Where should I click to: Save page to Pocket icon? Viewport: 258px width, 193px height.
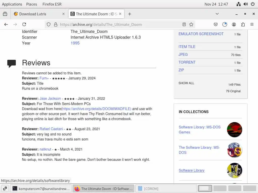pyautogui.click(x=216, y=24)
